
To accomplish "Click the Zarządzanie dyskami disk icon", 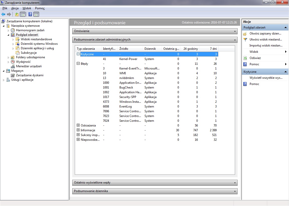I will tap(13, 75).
